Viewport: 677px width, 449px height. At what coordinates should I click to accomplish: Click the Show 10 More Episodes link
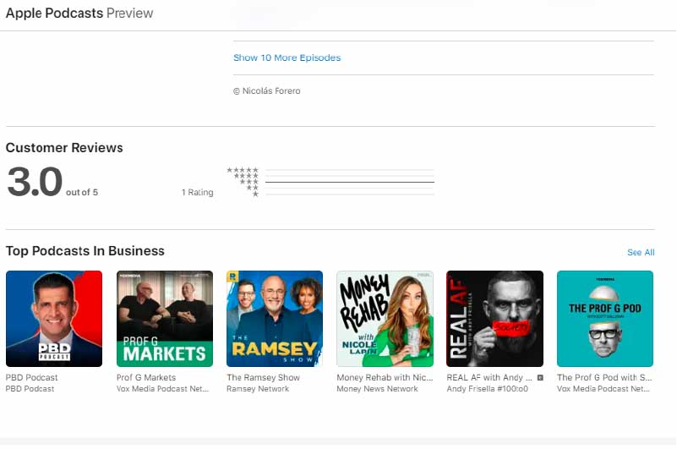287,57
